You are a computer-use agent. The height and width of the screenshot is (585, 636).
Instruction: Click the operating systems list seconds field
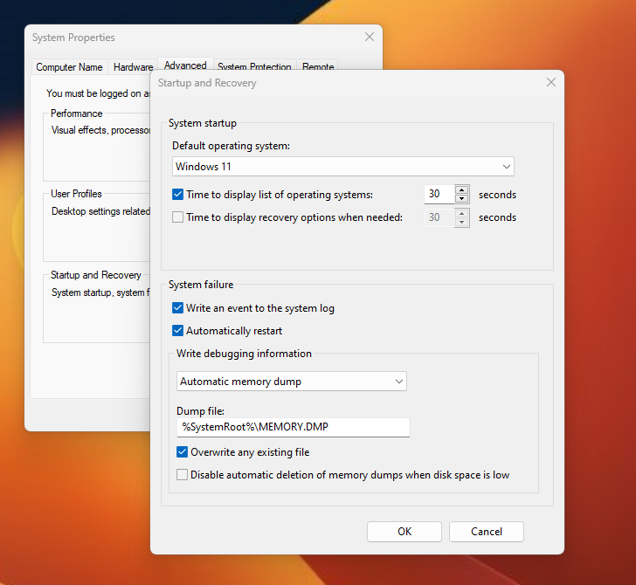[x=439, y=194]
